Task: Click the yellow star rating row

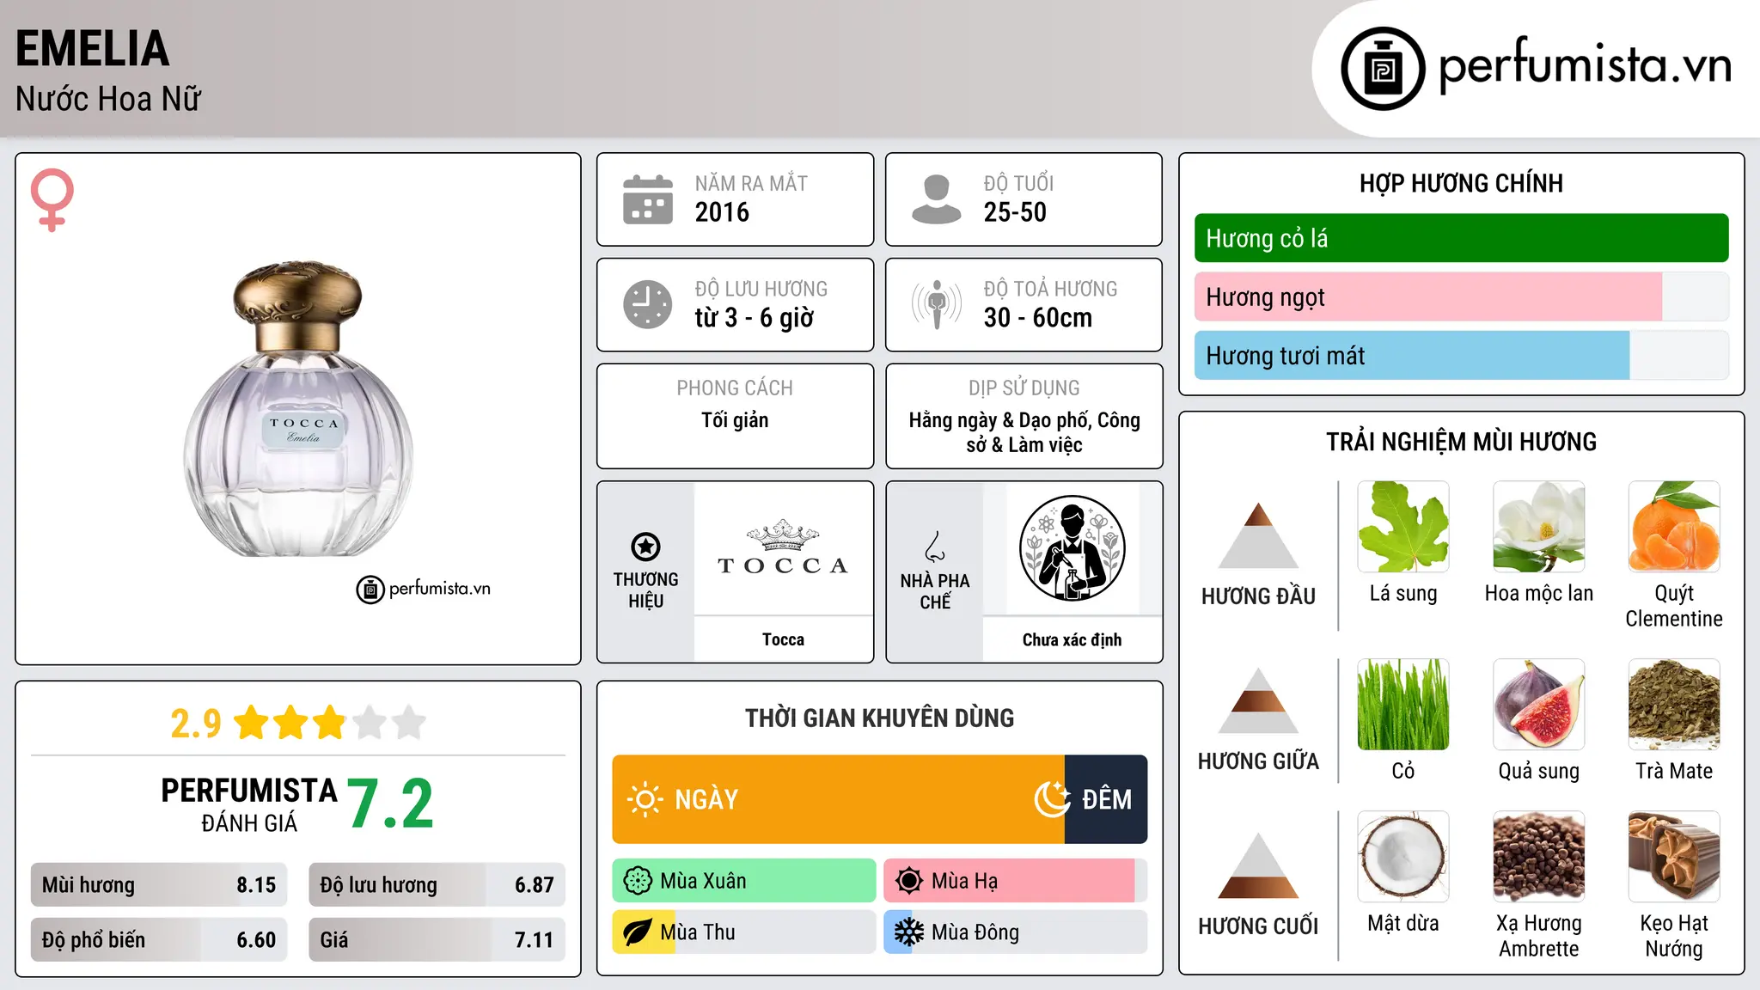Action: point(331,723)
